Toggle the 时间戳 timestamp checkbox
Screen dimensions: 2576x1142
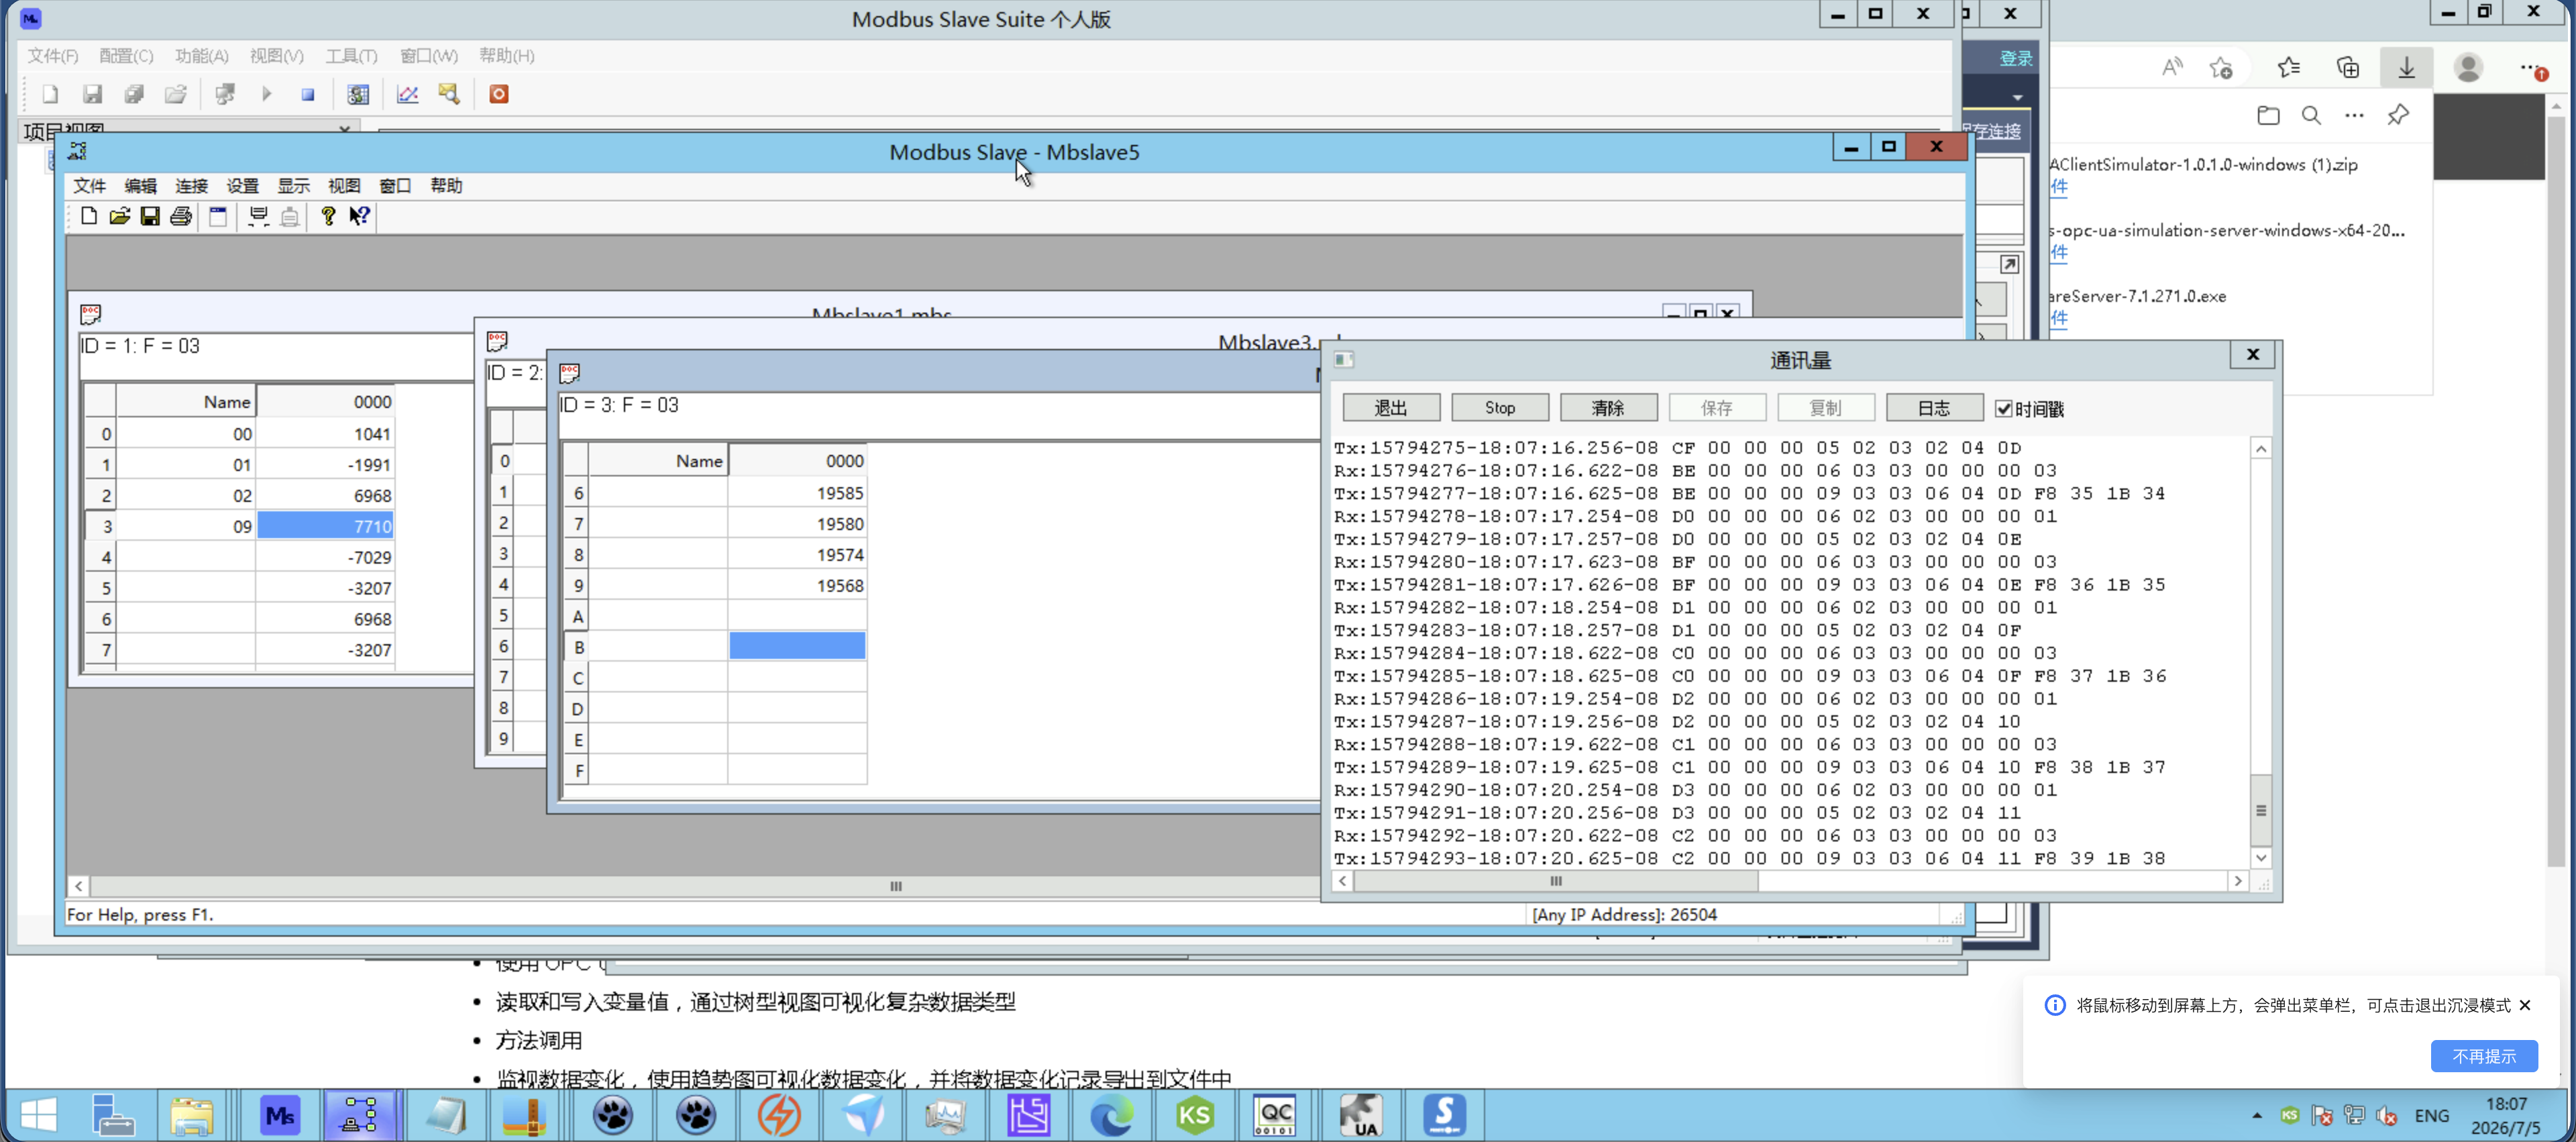click(x=2003, y=409)
